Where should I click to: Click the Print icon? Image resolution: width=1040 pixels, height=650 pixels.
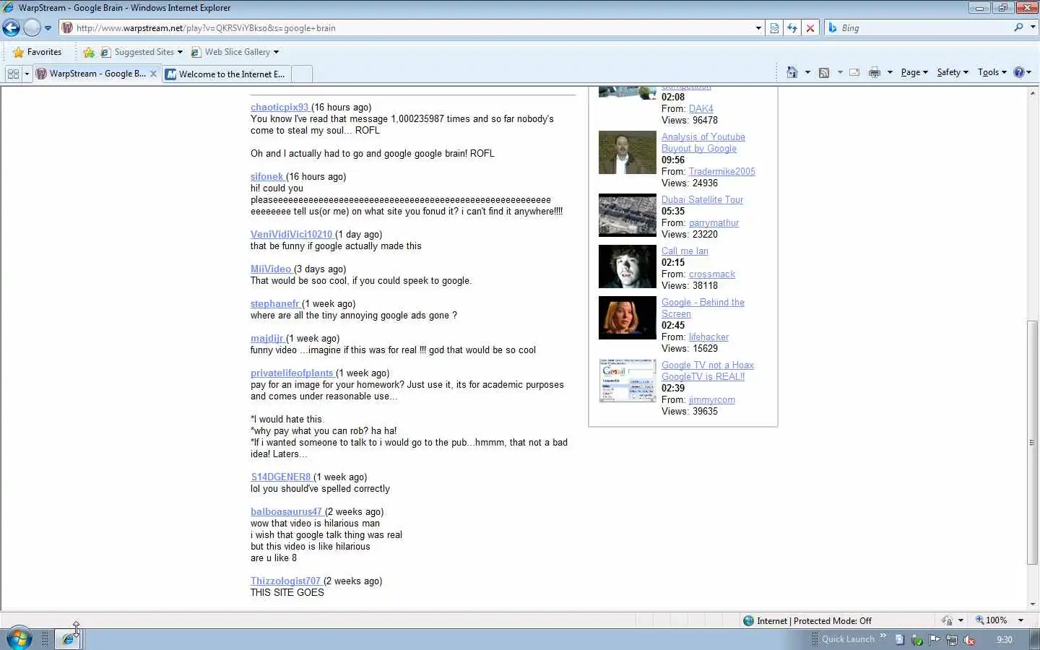[x=875, y=72]
